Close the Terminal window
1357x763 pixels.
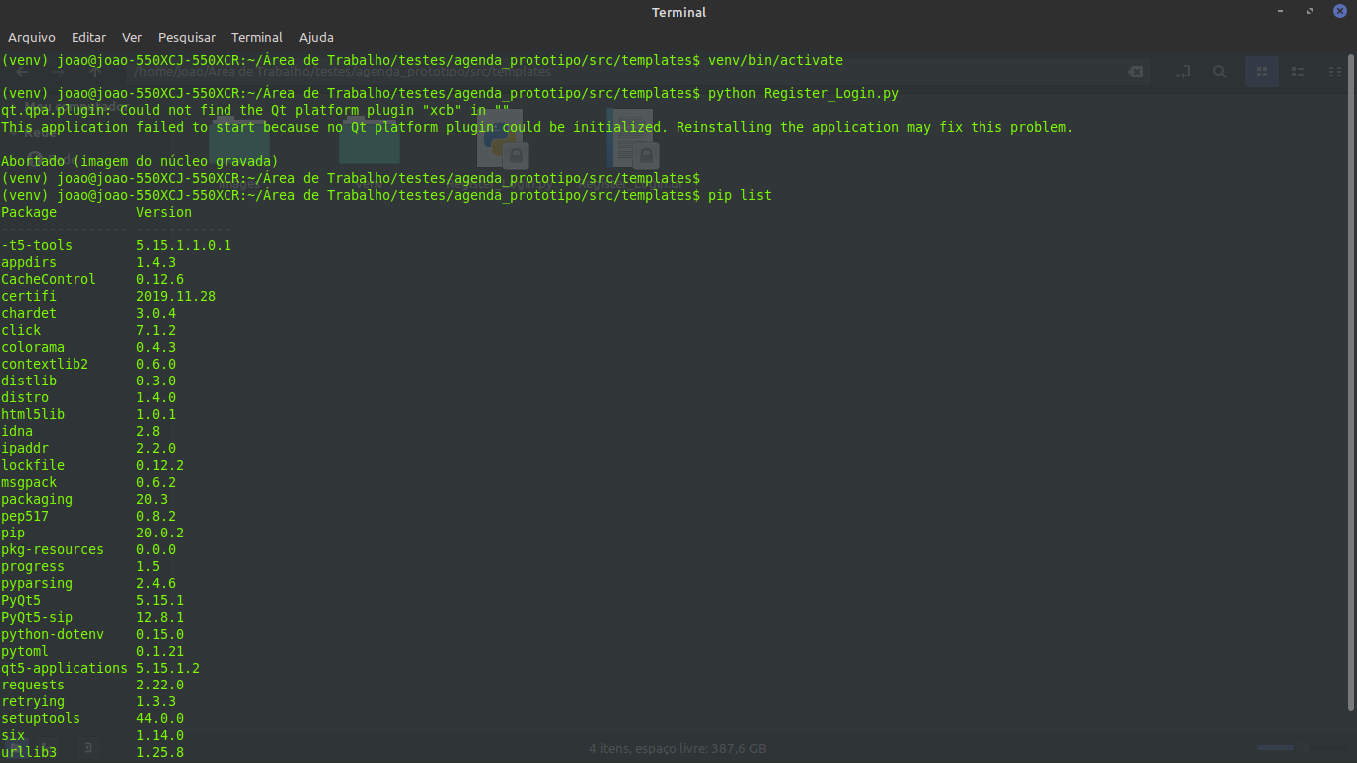coord(1339,11)
